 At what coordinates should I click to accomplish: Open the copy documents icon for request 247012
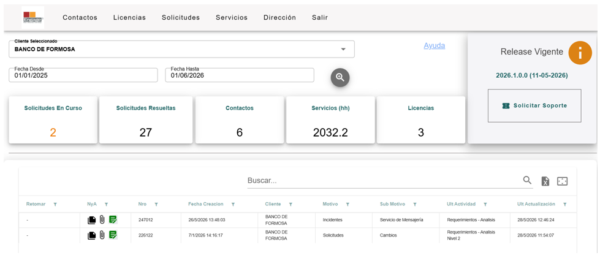[91, 220]
